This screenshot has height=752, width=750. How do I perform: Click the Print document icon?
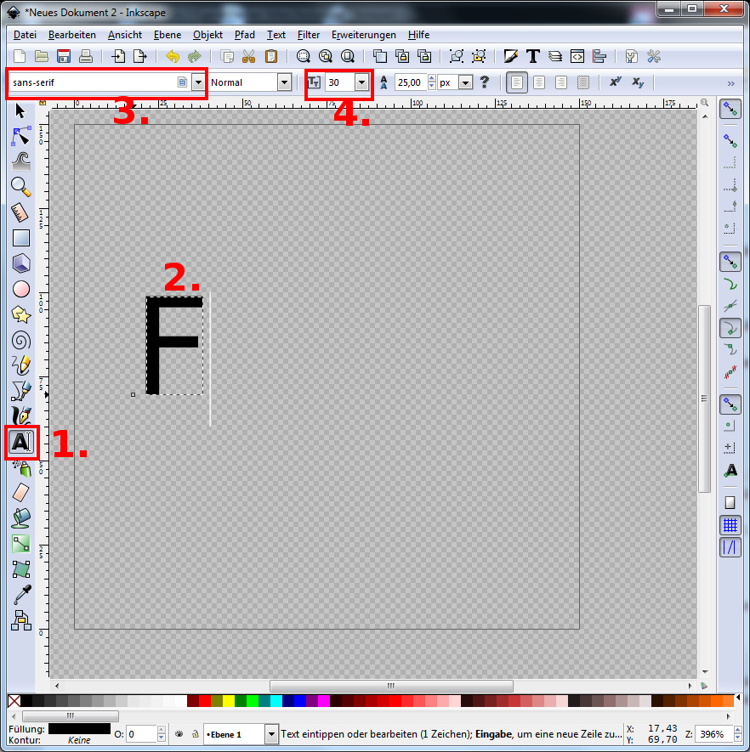click(x=85, y=57)
